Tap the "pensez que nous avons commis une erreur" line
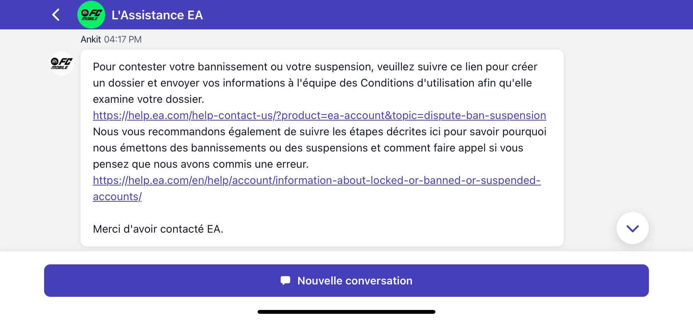 [200, 164]
